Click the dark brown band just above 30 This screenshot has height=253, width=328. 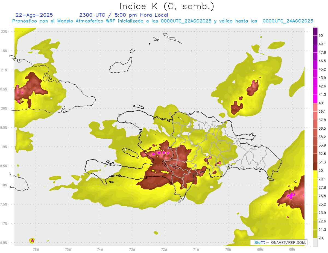coord(315,166)
